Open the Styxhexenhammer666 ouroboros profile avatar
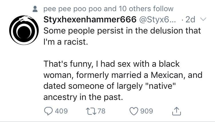The height and width of the screenshot is (122, 215). click(x=24, y=30)
